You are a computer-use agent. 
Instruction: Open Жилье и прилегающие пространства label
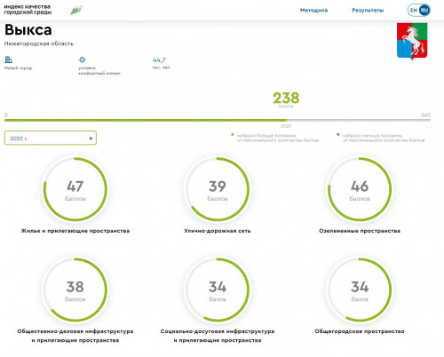[75, 231]
